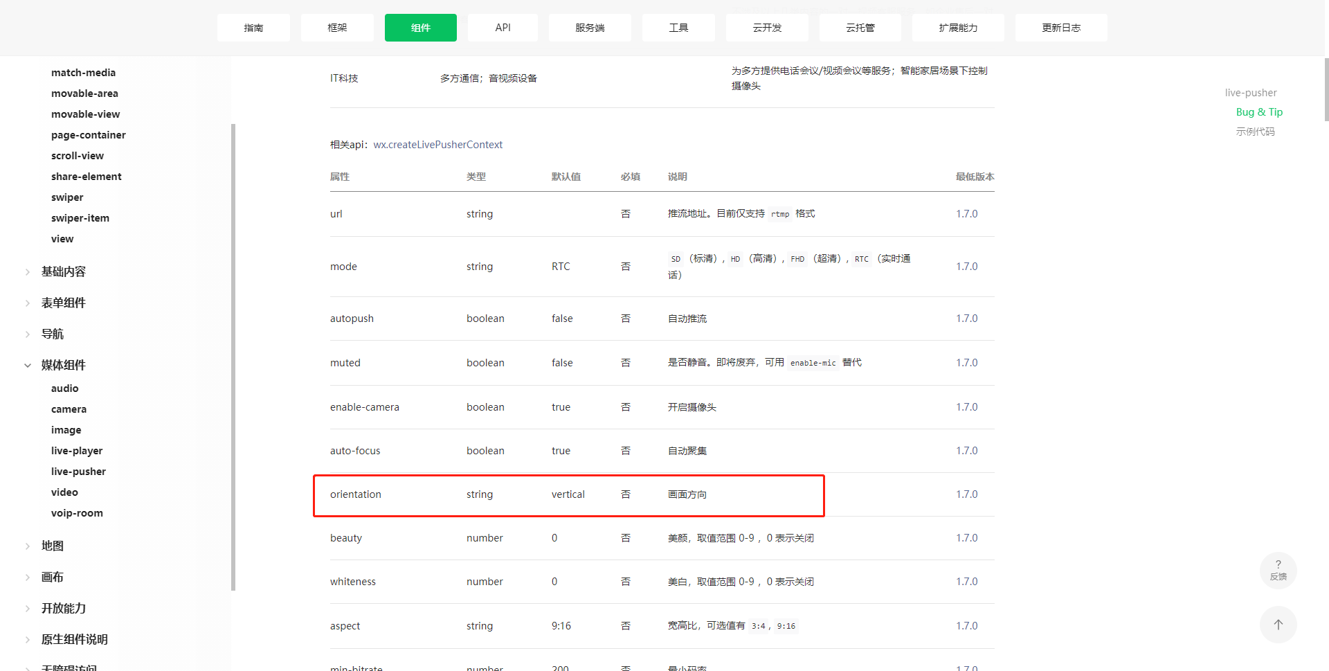This screenshot has height=671, width=1329.
Task: Open the 工具 top navigation tab
Action: click(x=678, y=28)
